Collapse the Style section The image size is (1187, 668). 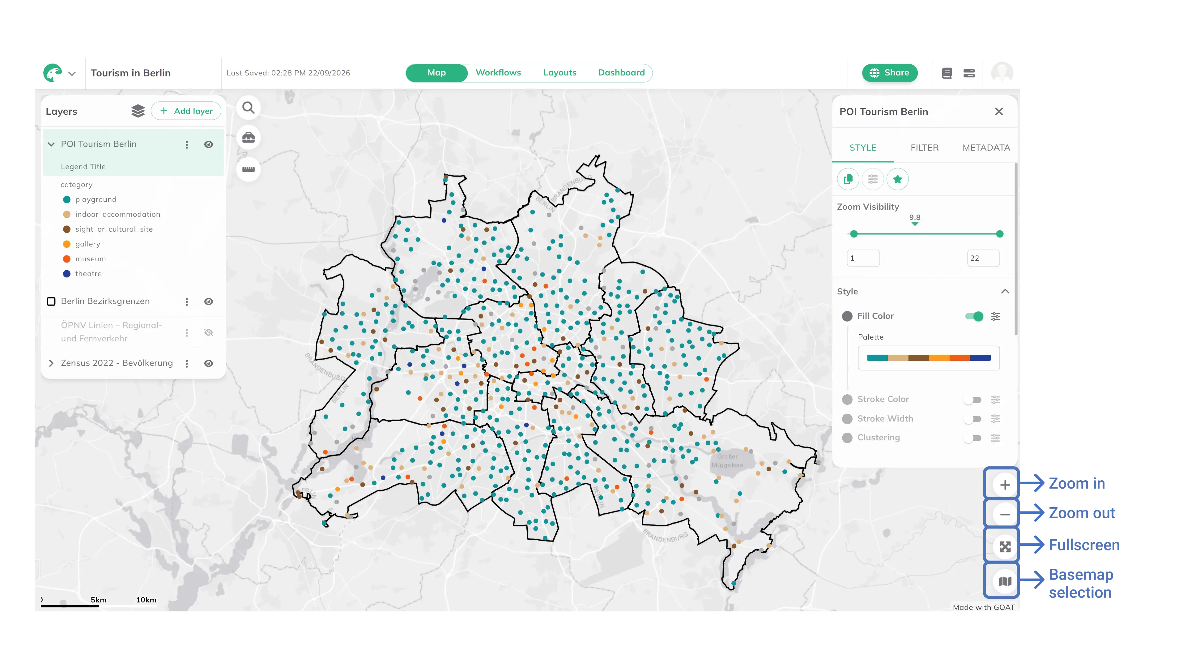(1005, 291)
